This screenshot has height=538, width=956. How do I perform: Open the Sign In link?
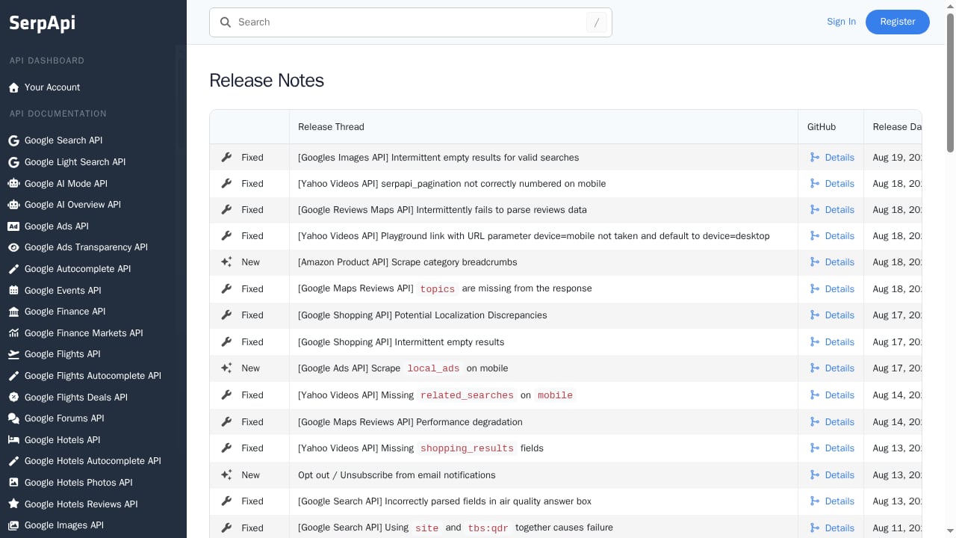tap(841, 22)
